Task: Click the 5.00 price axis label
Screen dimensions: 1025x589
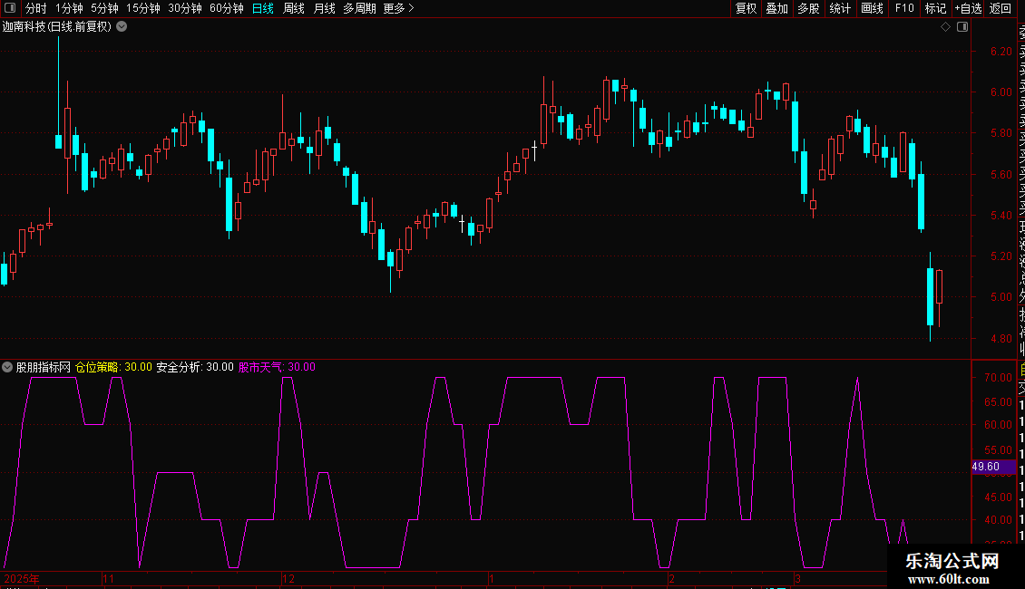Action: coord(1001,297)
